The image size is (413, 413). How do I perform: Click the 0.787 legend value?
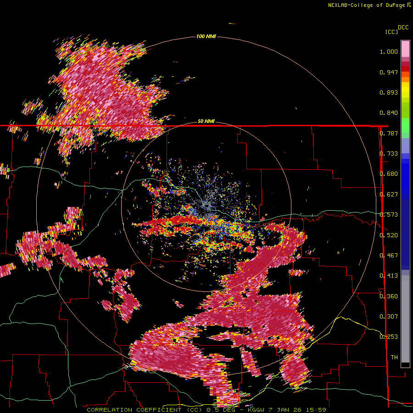(389, 133)
